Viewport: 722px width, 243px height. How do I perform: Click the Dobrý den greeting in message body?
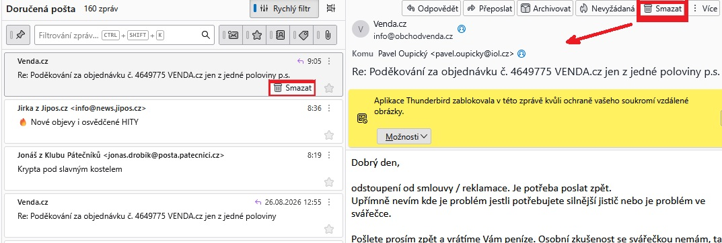(375, 162)
